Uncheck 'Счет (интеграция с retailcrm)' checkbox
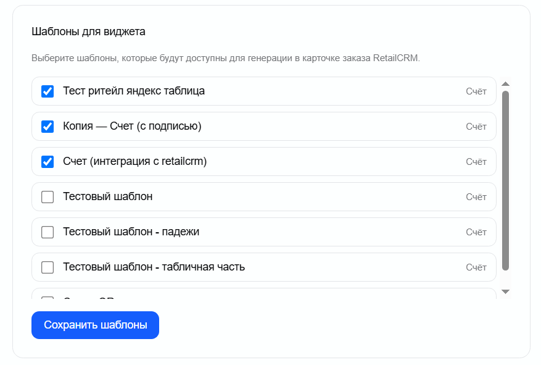The width and height of the screenshot is (541, 365). tap(47, 162)
